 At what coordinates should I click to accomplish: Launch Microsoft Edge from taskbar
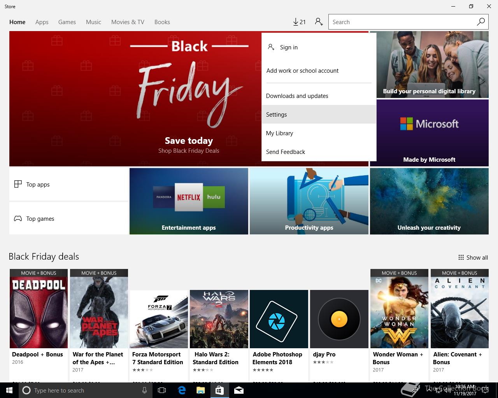(x=182, y=390)
